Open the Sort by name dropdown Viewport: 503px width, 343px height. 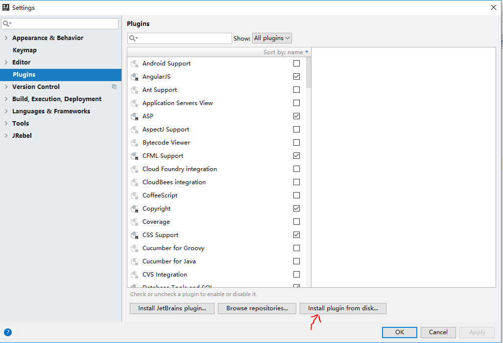pos(286,52)
